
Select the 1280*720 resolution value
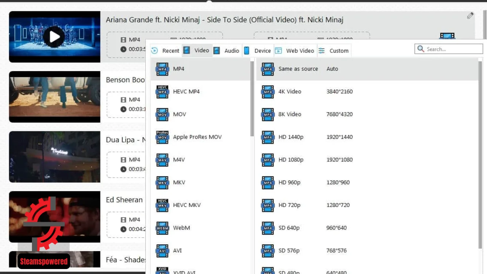click(338, 205)
